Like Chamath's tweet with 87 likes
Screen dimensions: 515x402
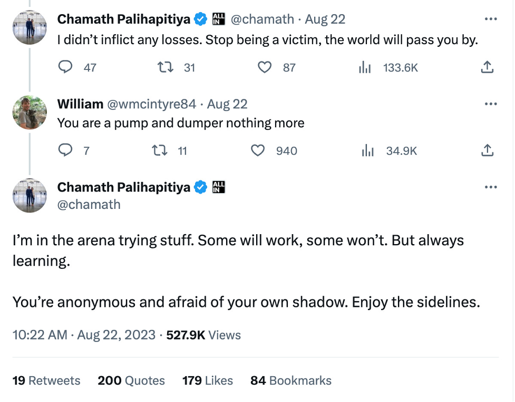click(265, 67)
